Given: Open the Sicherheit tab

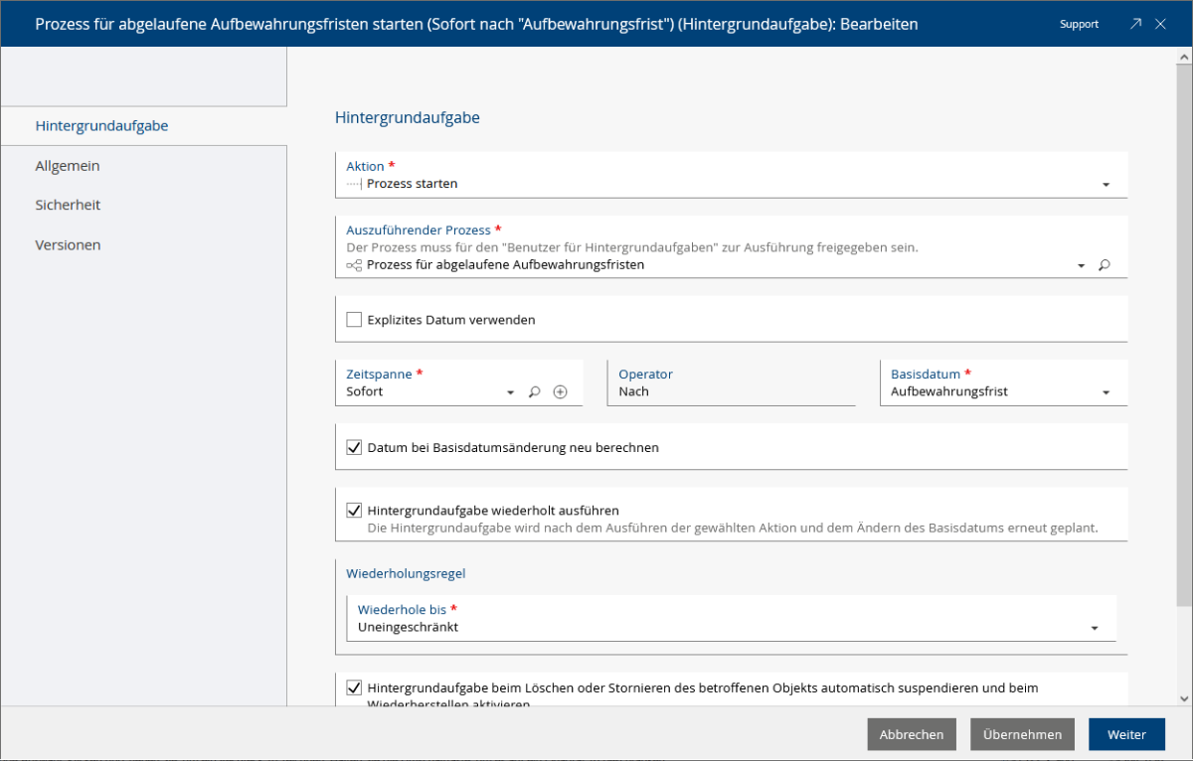Looking at the screenshot, I should (x=143, y=205).
